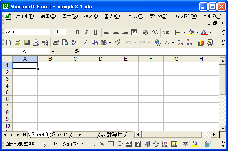
Task: Click AutoSum sigma button
Action: click(x=167, y=43)
